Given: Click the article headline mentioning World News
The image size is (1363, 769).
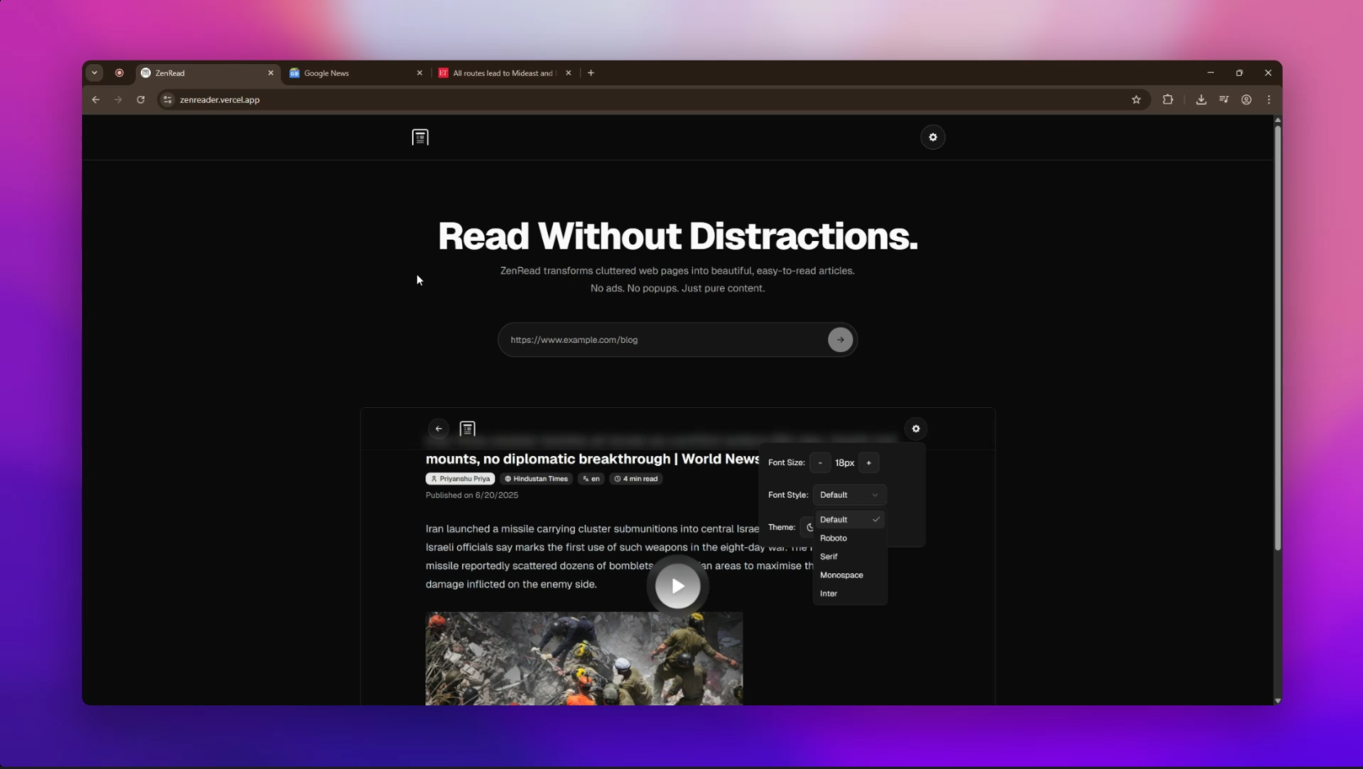Looking at the screenshot, I should [592, 459].
